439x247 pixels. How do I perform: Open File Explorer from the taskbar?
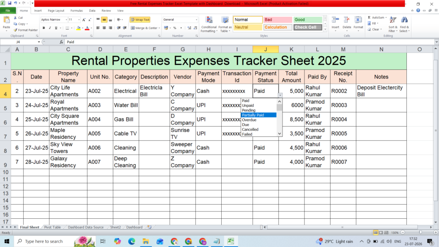(x=146, y=241)
